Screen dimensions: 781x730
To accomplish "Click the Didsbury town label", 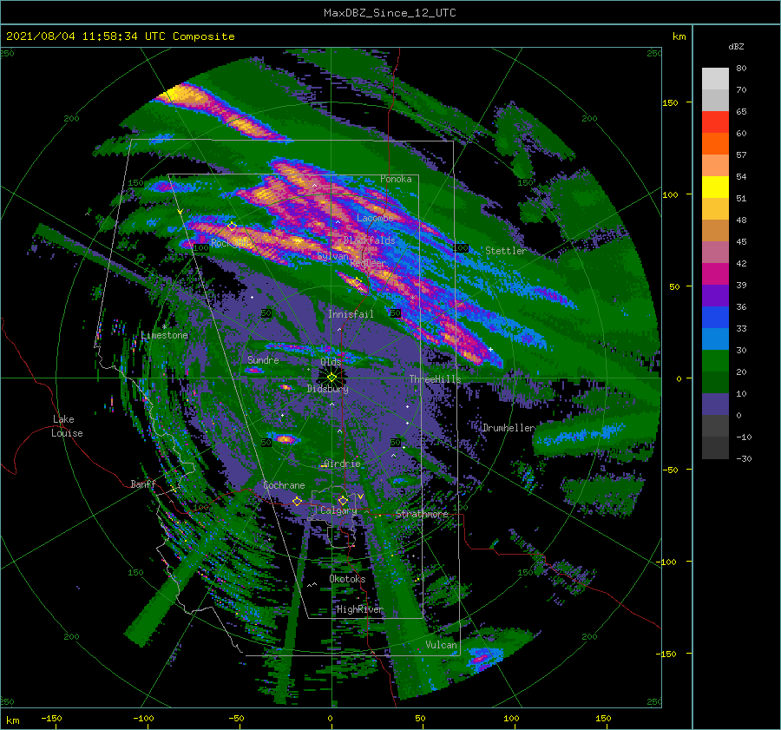I will [327, 389].
